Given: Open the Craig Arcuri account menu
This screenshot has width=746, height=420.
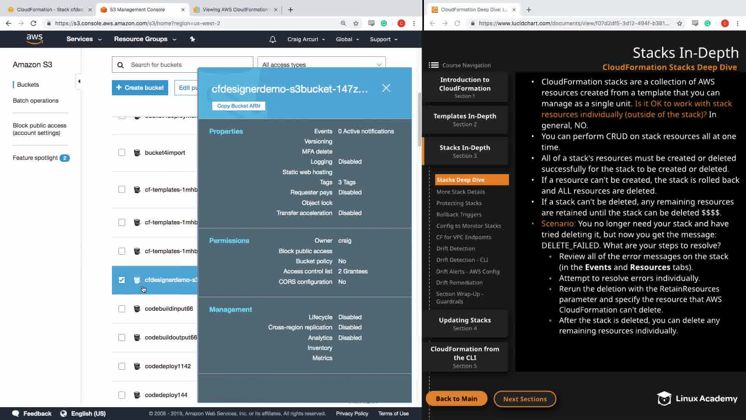Looking at the screenshot, I should tap(306, 39).
